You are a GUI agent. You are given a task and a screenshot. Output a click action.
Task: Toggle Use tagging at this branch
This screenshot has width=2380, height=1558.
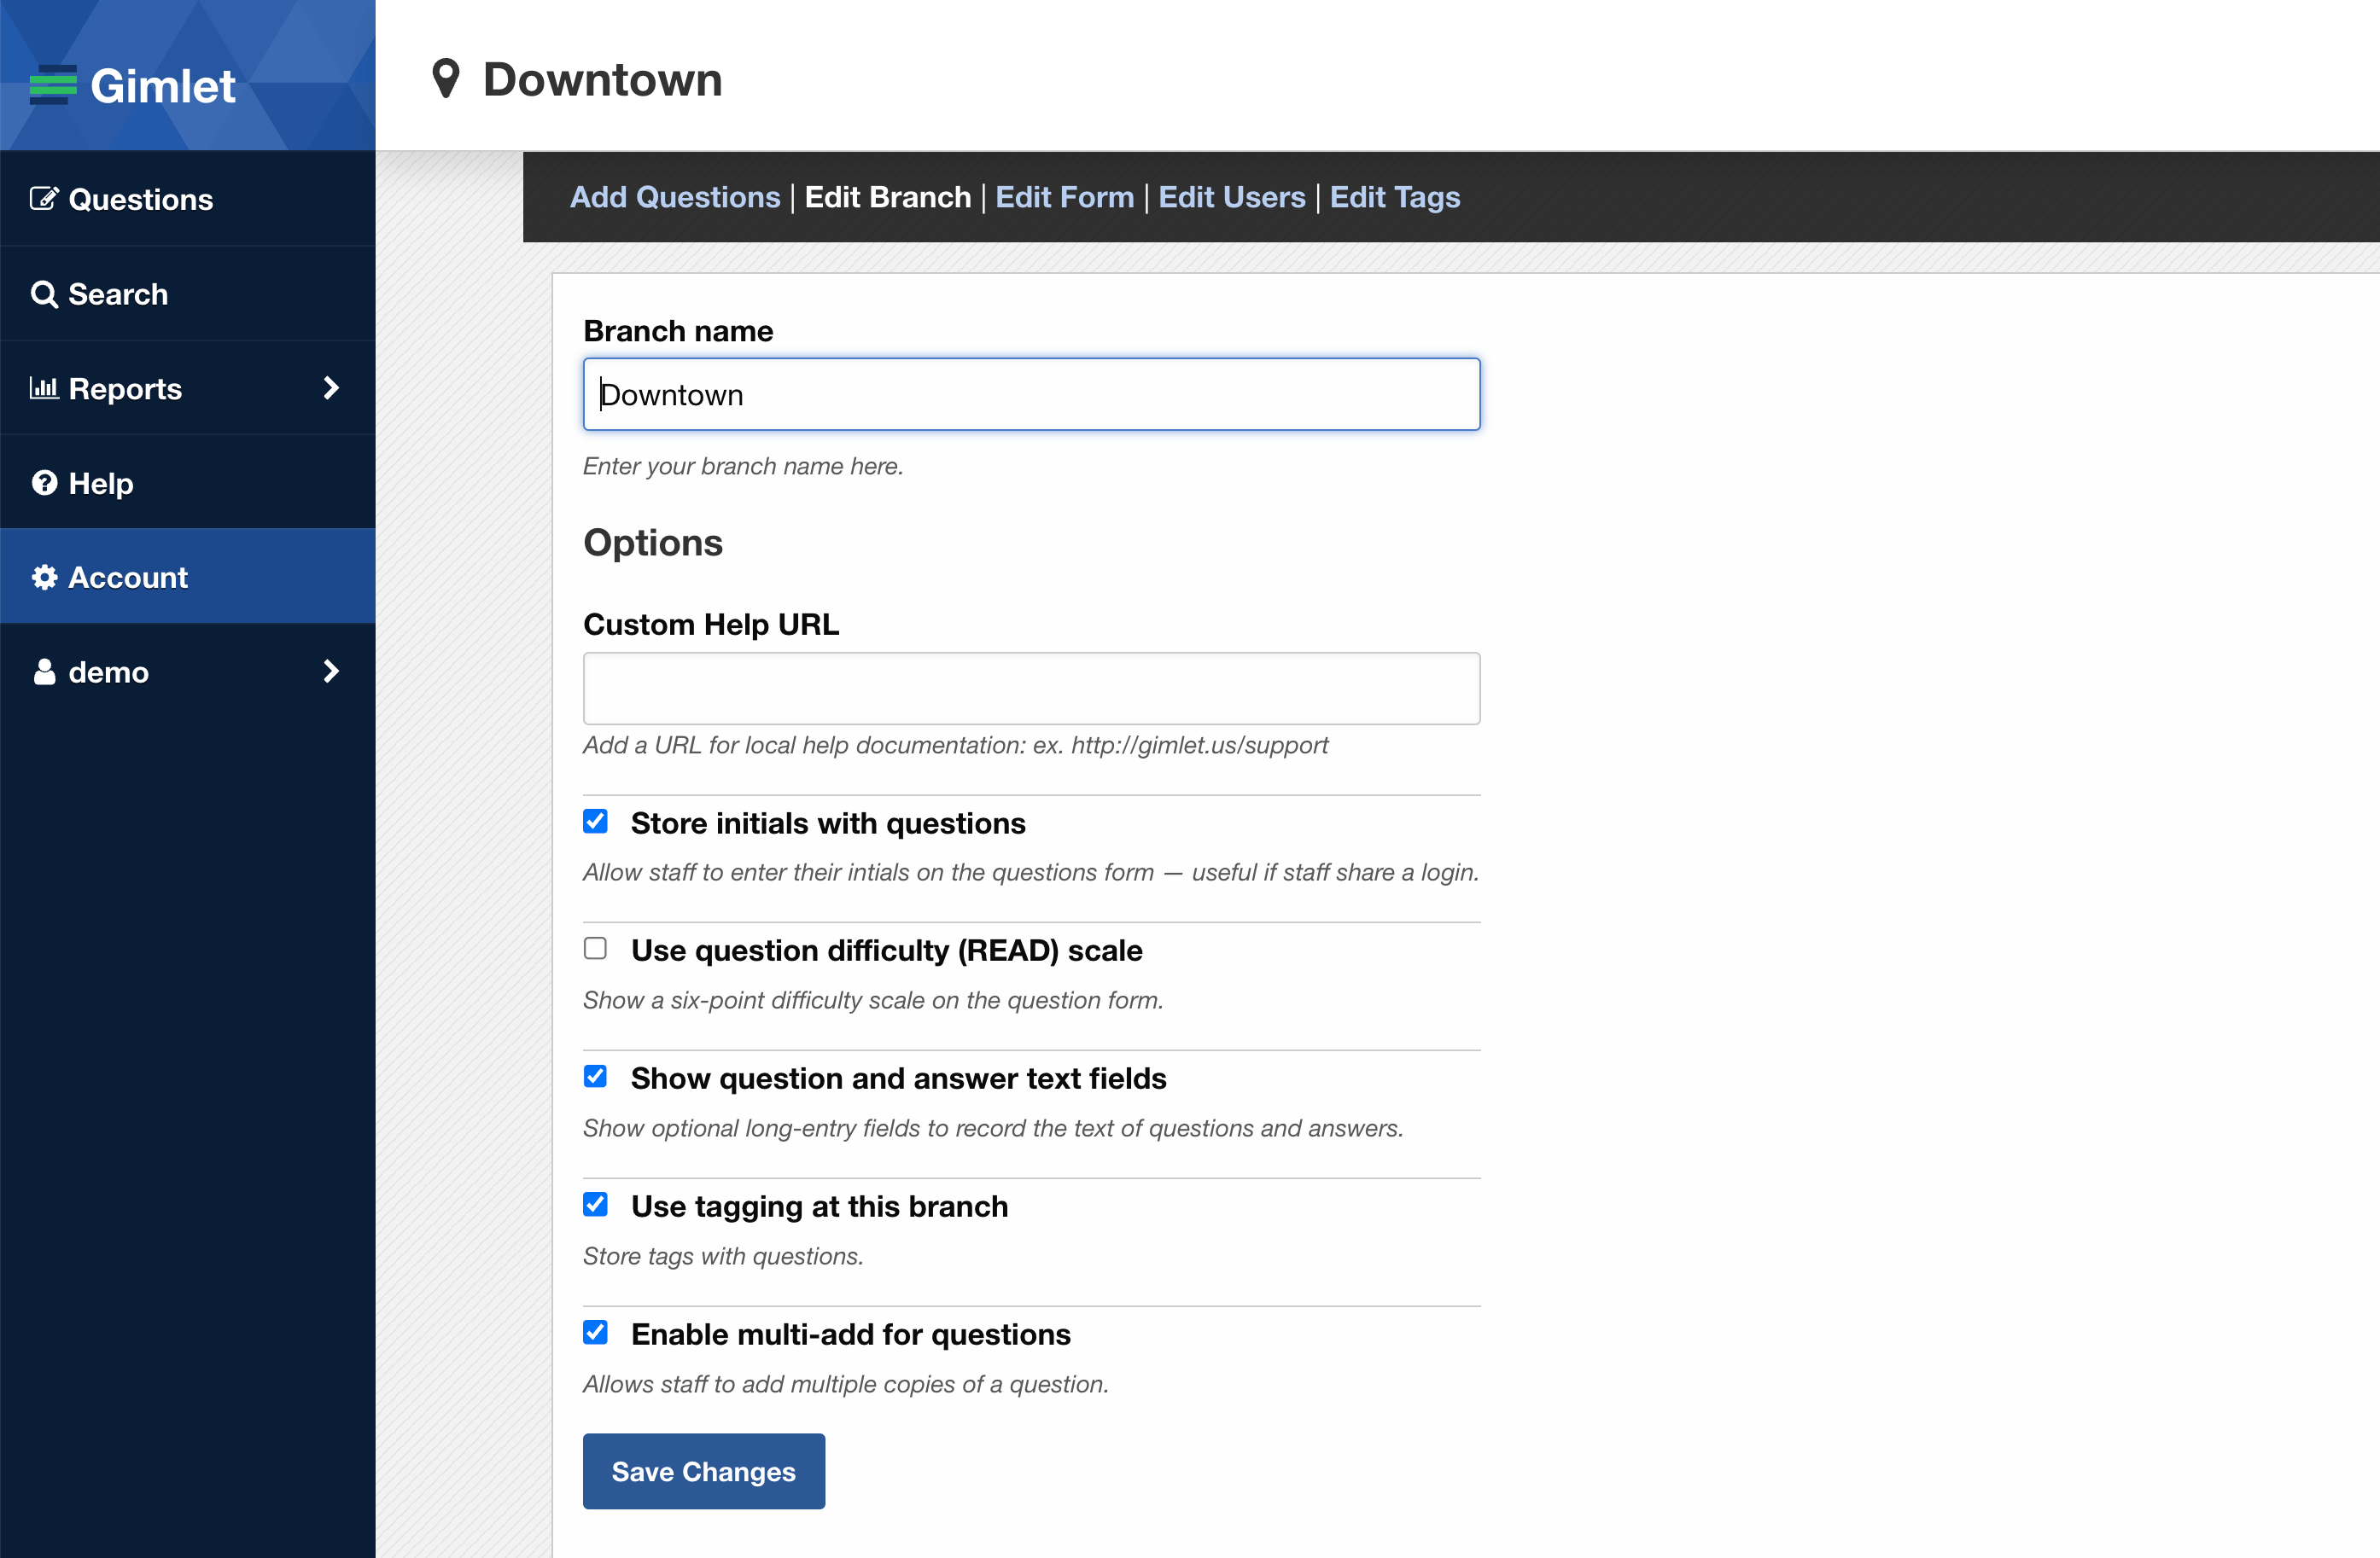click(595, 1204)
